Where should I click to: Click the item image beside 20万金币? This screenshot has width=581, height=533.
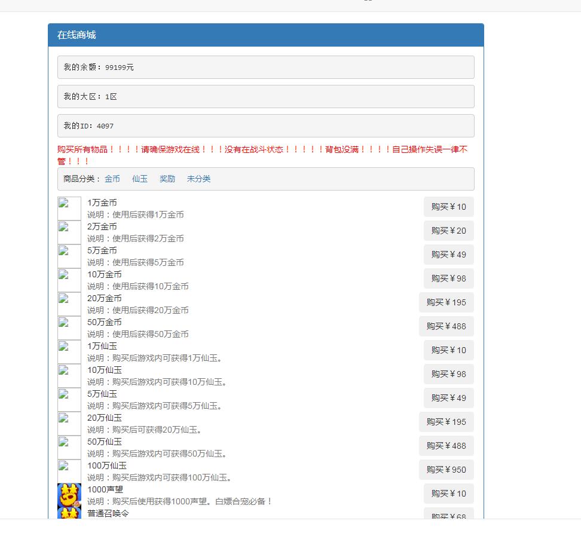click(x=69, y=304)
